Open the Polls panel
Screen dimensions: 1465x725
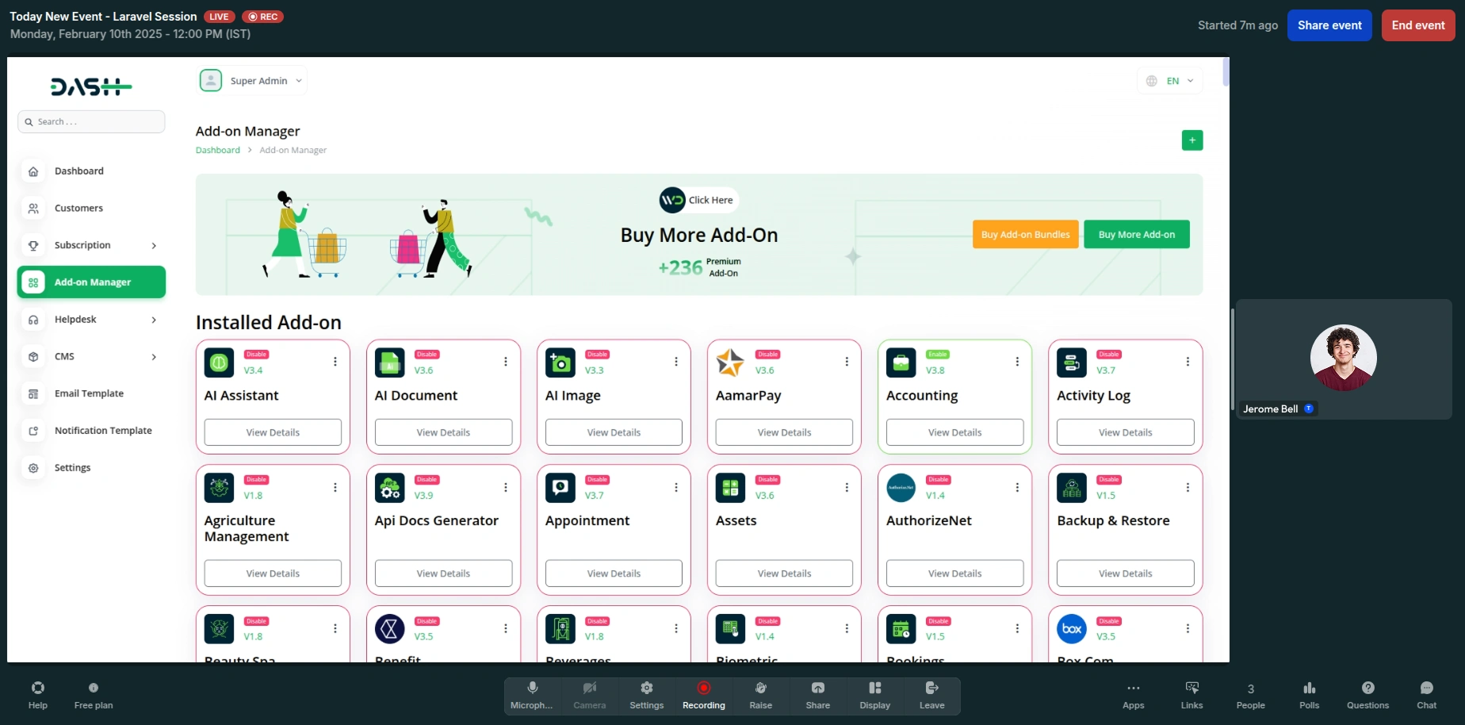click(1309, 695)
